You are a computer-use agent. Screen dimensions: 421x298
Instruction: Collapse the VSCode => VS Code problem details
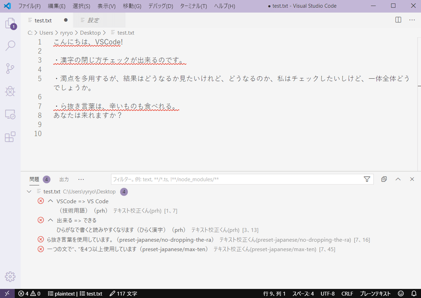[50, 201]
